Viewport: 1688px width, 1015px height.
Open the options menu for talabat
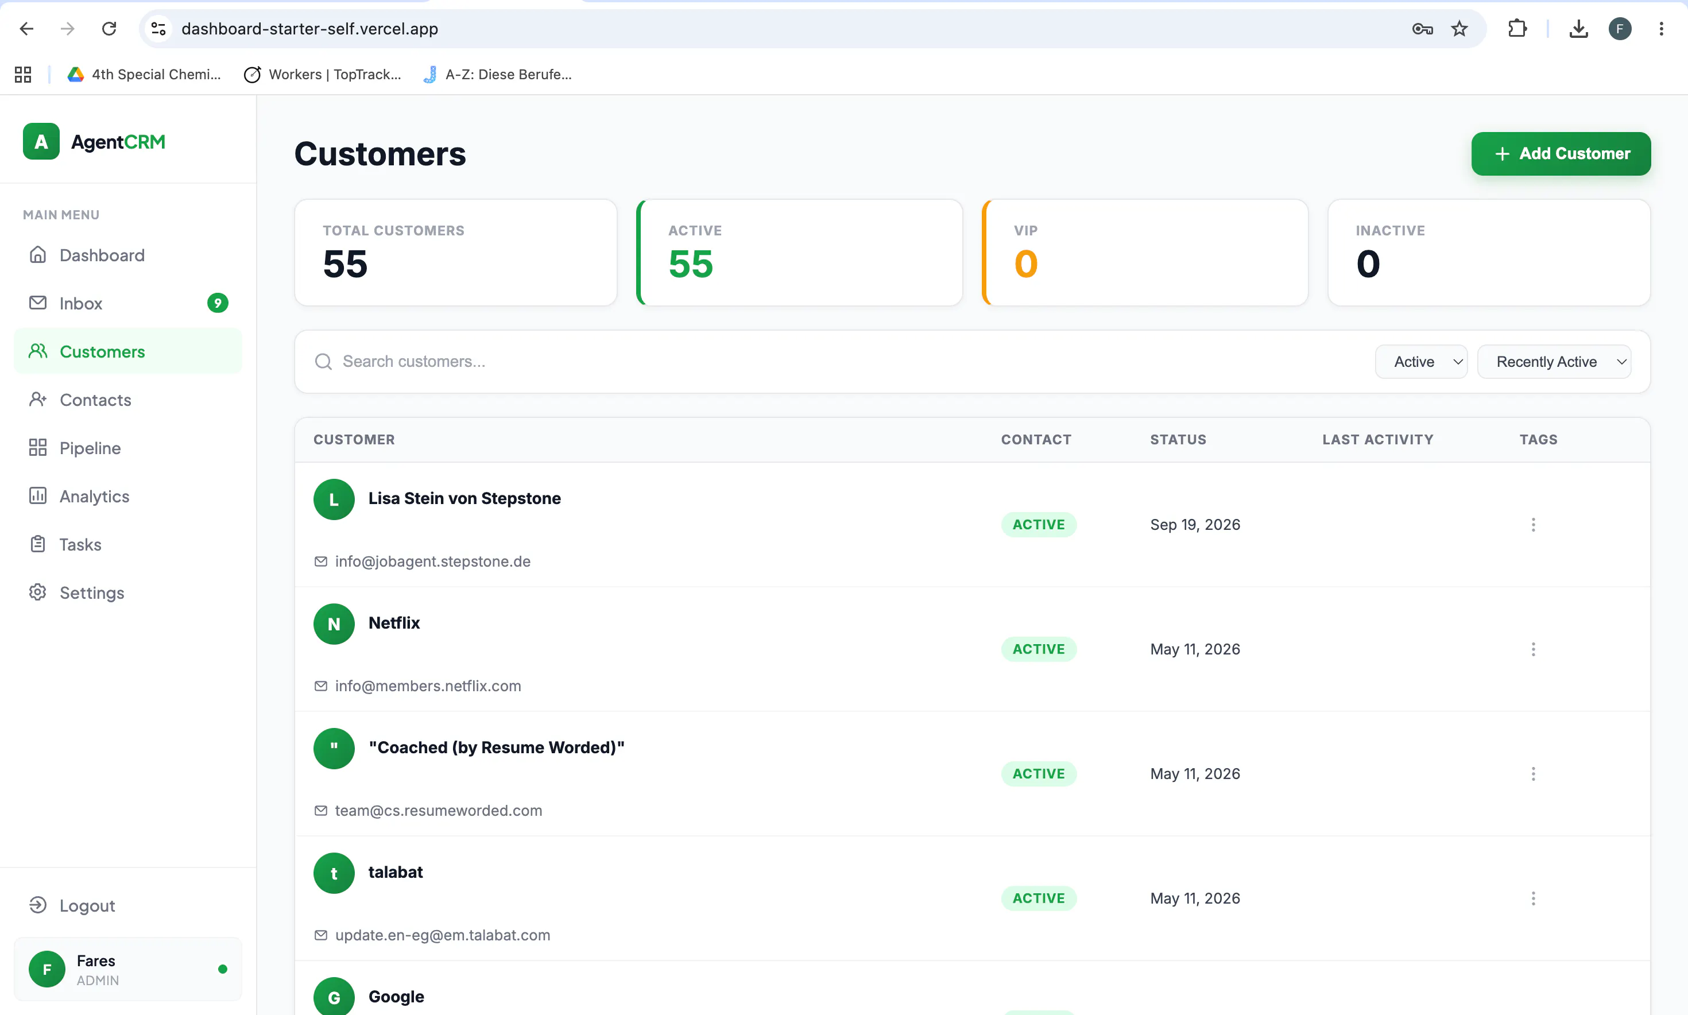tap(1533, 898)
